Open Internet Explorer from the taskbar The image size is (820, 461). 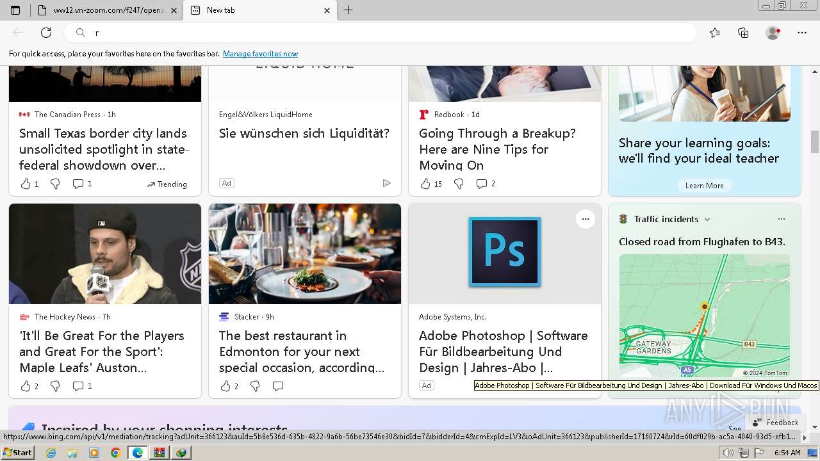[x=51, y=453]
